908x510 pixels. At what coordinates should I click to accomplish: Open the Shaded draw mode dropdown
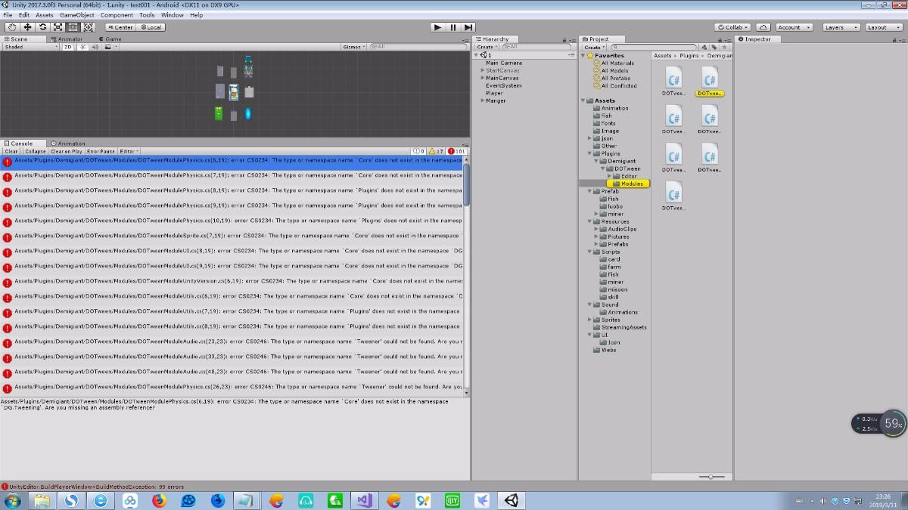30,47
